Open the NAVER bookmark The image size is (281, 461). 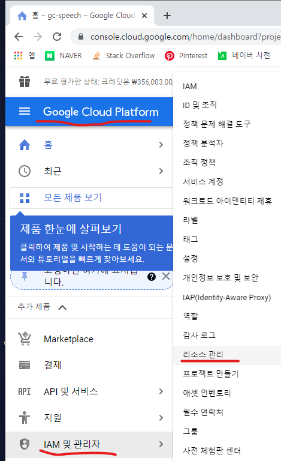pyautogui.click(x=64, y=56)
